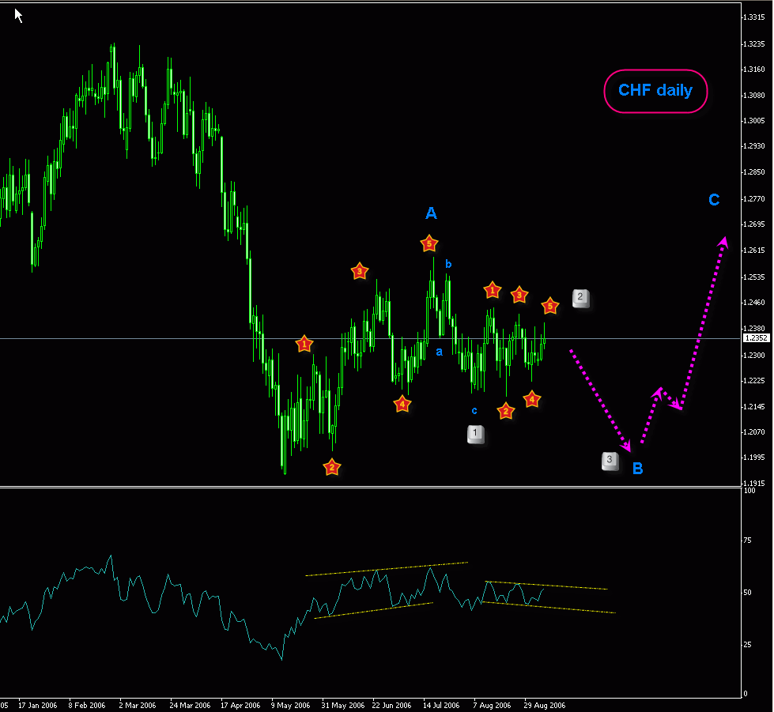
Task: Select star marker 3 above the 31 May candles
Action: coord(360,271)
